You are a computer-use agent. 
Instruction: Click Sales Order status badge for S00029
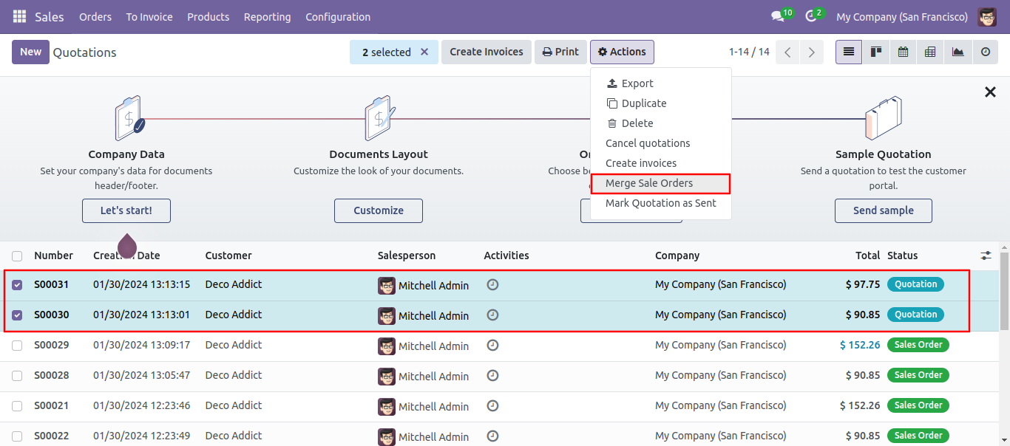coord(918,345)
